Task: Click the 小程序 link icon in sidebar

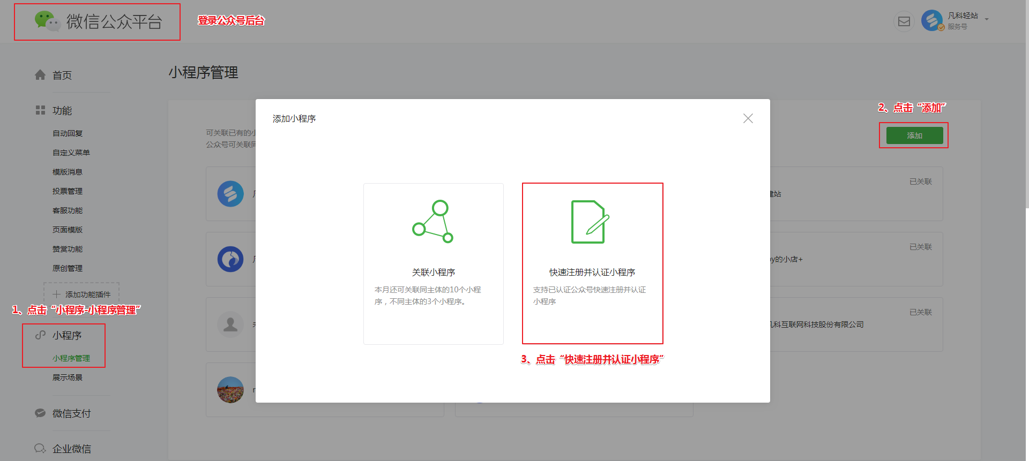Action: click(x=40, y=335)
